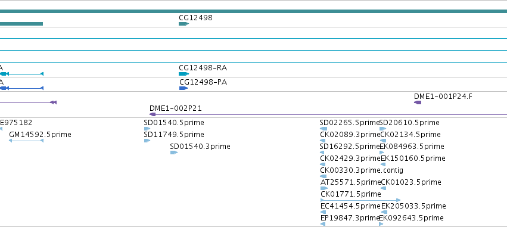Click the EP19847.3prime EST label
This screenshot has width=507, height=227.
350,217
